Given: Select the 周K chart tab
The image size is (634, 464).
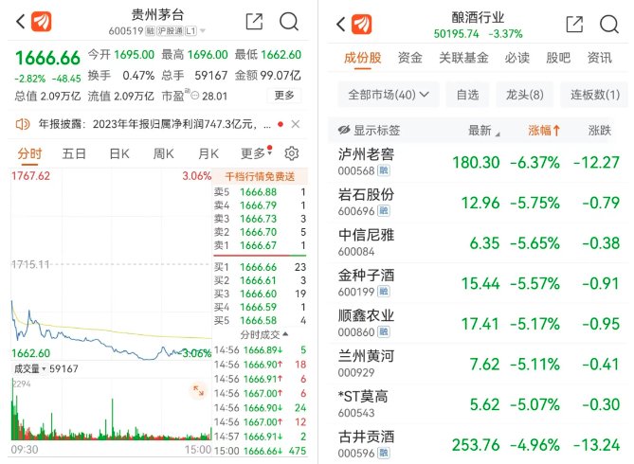Looking at the screenshot, I should click(163, 154).
